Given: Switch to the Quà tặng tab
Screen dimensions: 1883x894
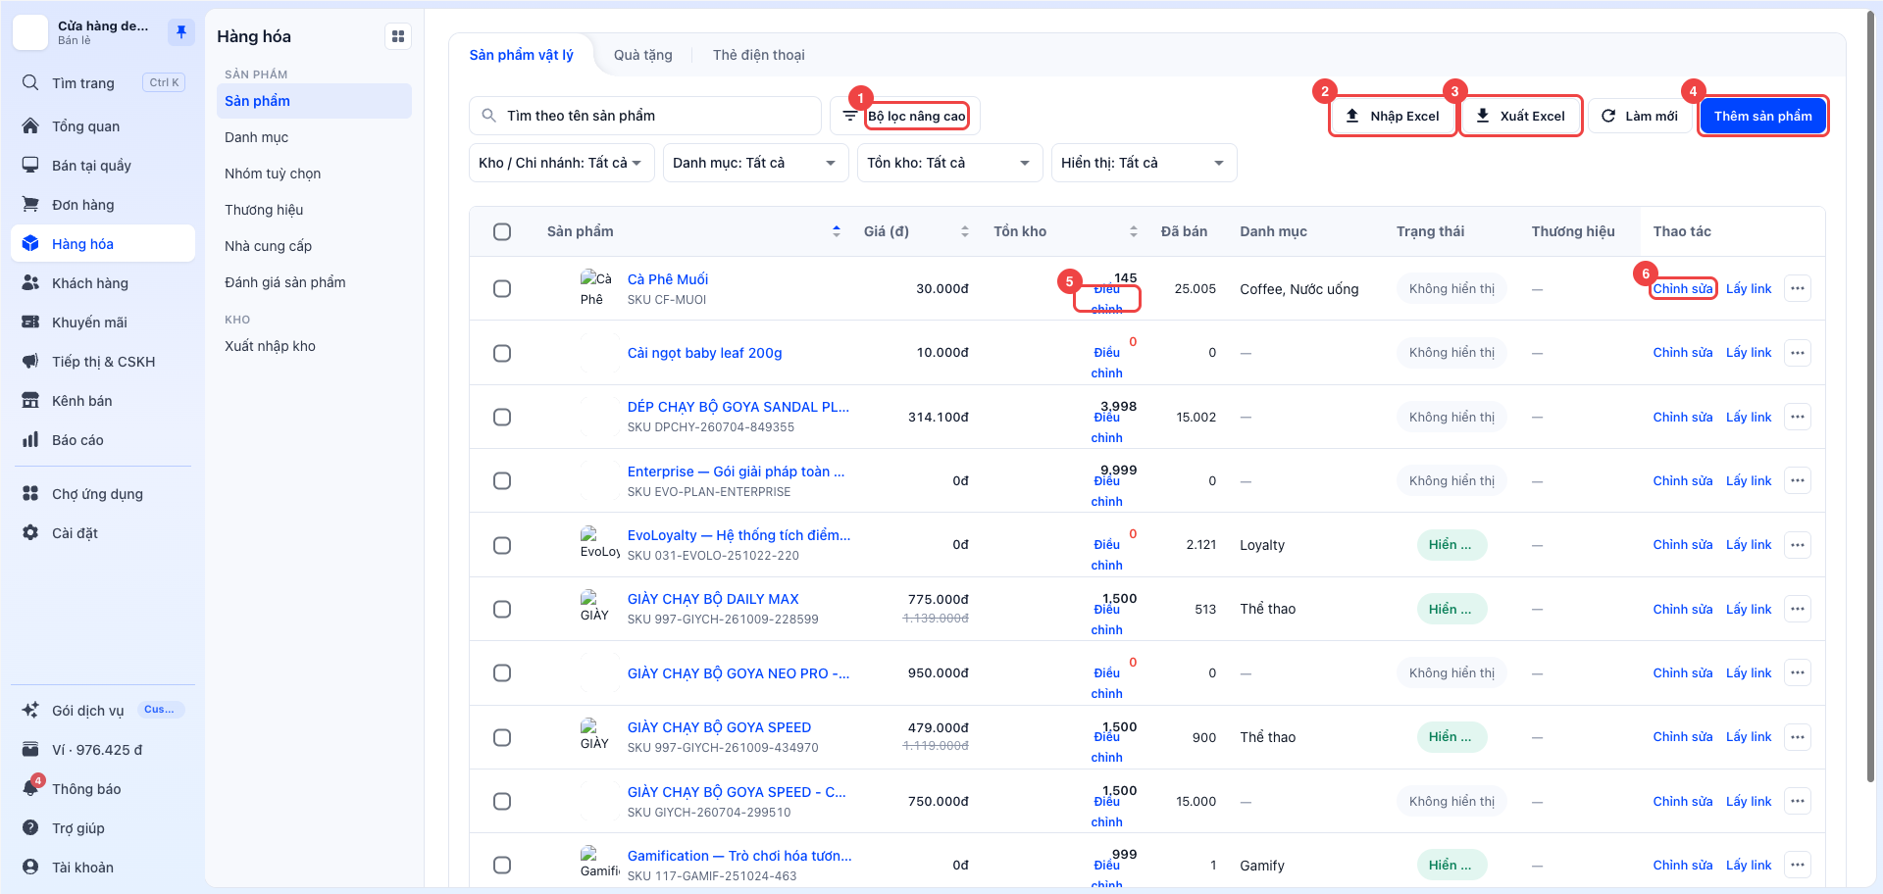Looking at the screenshot, I should 643,55.
